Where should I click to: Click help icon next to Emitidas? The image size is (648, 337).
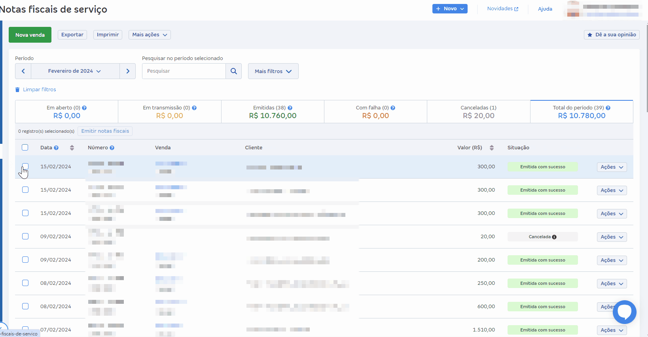pos(290,108)
